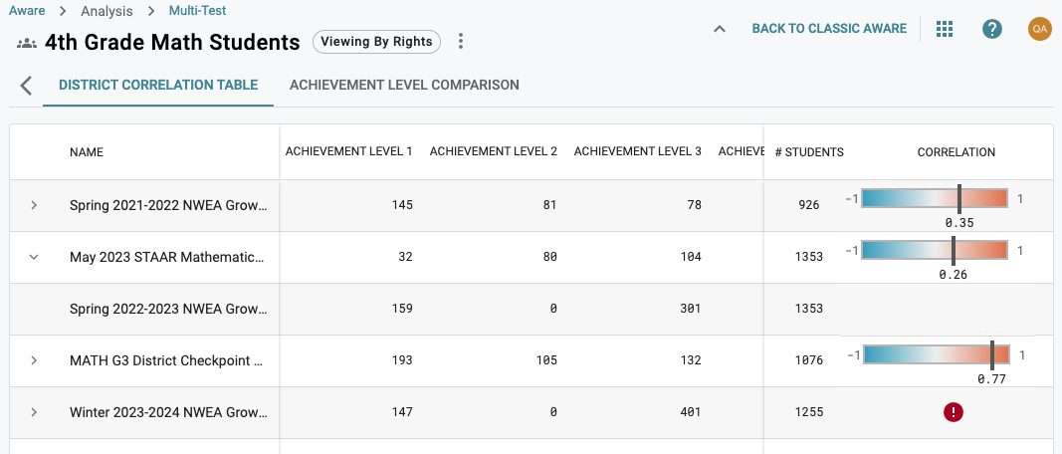Switch to District Correlation Table tab

(x=158, y=86)
